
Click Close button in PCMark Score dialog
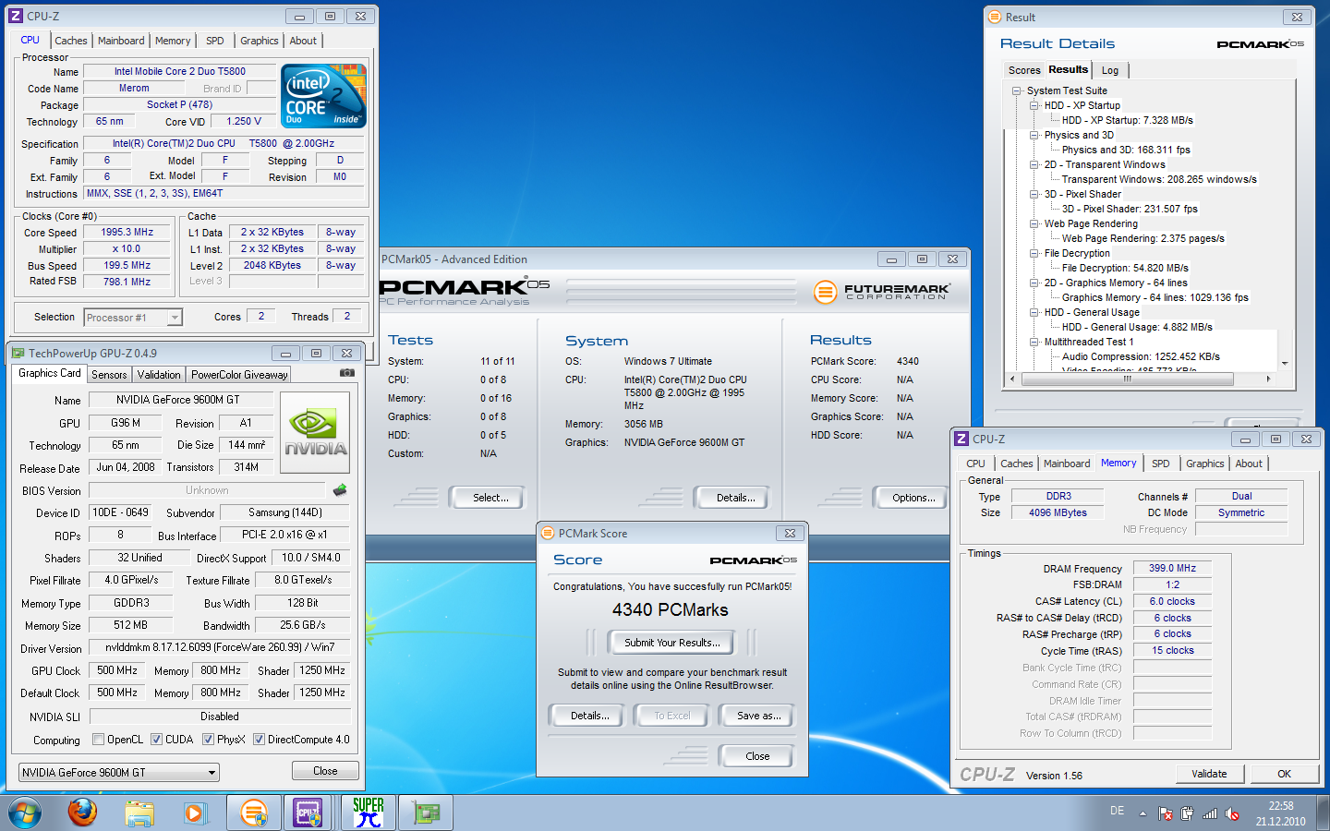(x=757, y=756)
